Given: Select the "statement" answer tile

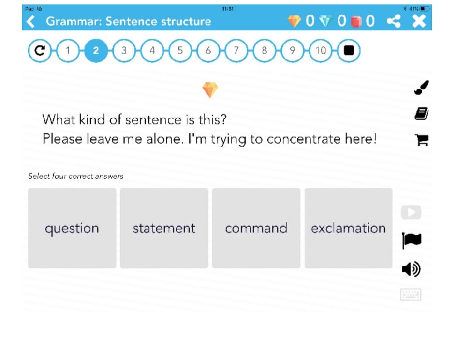Looking at the screenshot, I should pyautogui.click(x=164, y=228).
